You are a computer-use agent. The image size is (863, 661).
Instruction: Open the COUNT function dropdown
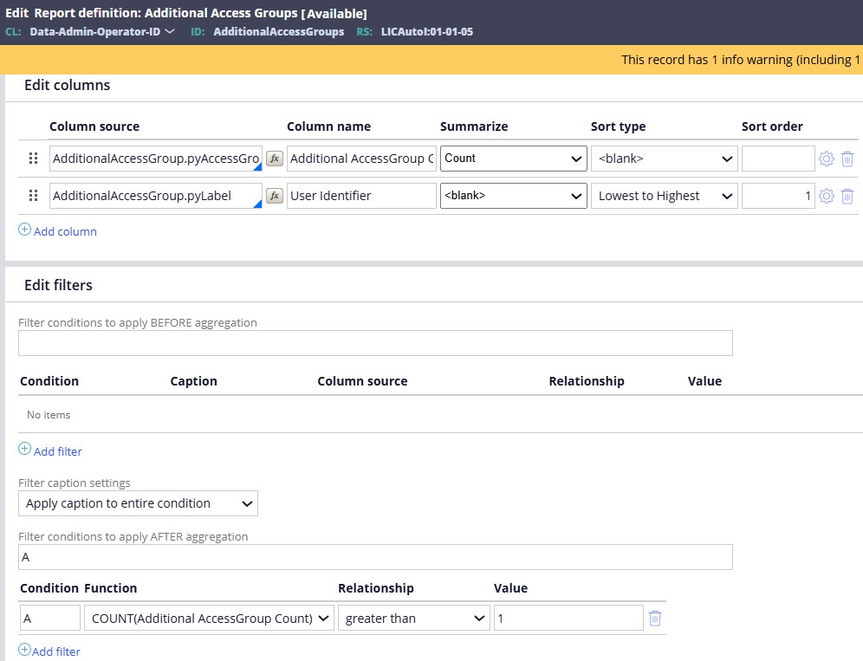[x=209, y=618]
